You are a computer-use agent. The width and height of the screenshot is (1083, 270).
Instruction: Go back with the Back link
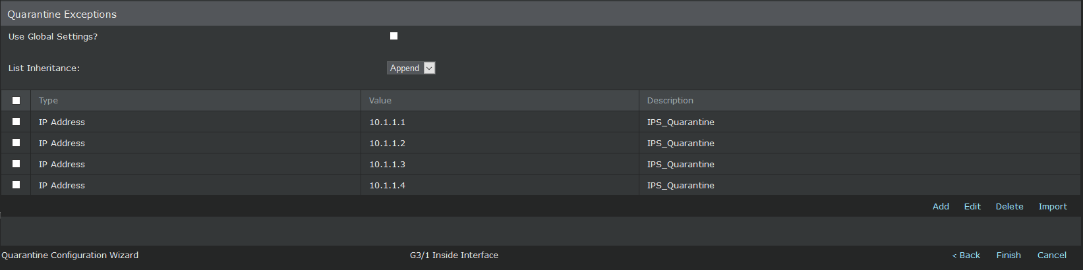966,255
